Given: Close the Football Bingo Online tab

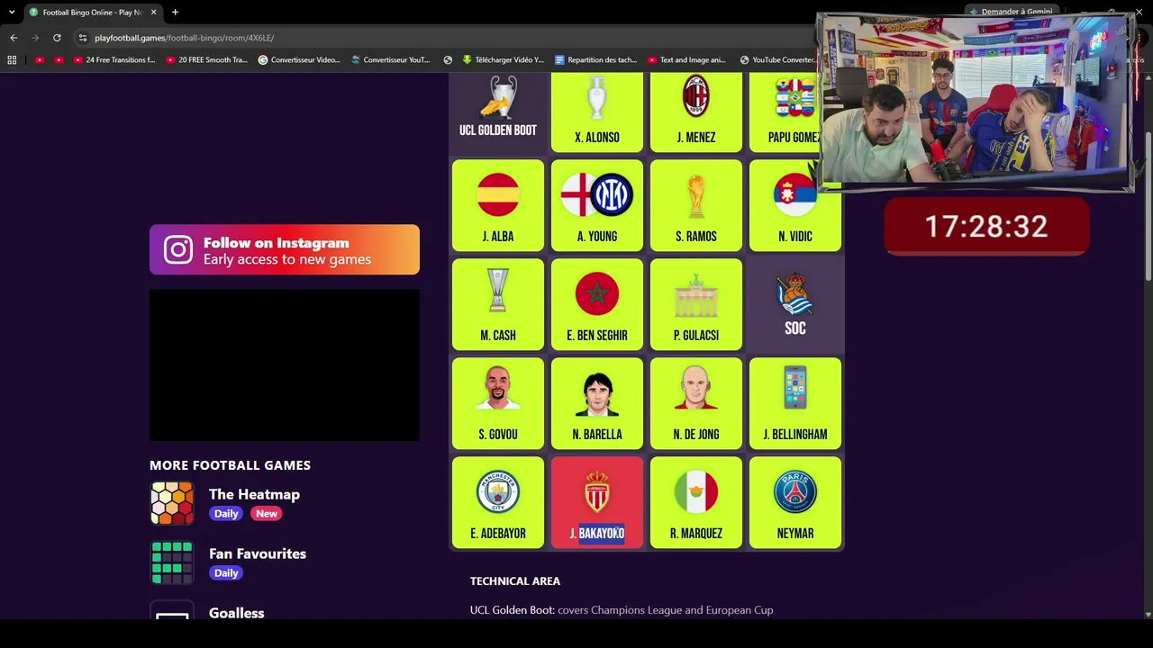Looking at the screenshot, I should point(153,13).
